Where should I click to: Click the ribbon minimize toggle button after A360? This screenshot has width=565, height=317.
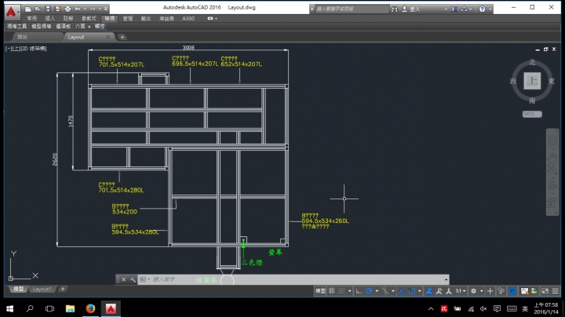(210, 18)
